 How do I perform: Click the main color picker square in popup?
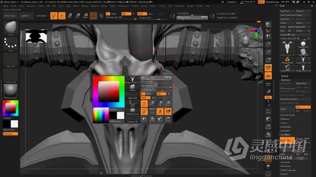pyautogui.click(x=108, y=92)
